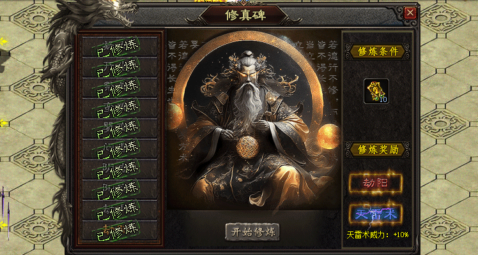The image size is (478, 255).
Task: Click the left glowing orb on the halo ring
Action: coord(174,116)
